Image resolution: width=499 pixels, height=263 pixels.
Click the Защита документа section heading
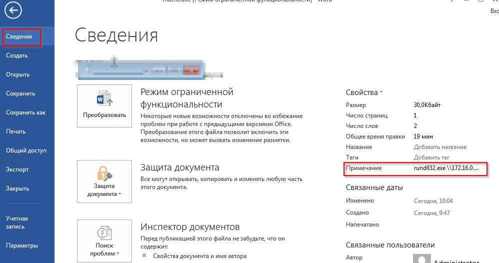pos(180,167)
